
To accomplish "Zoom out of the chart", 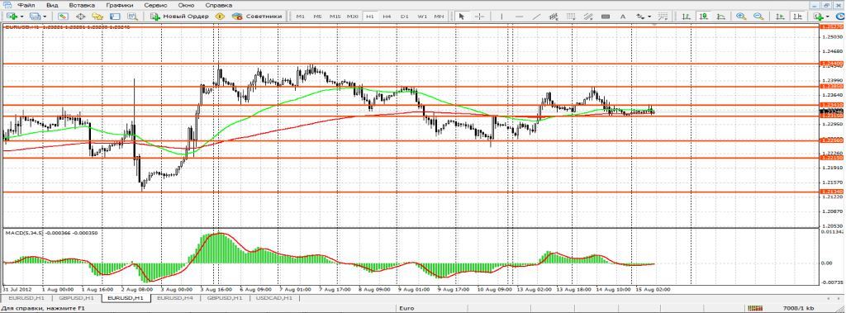I will (x=758, y=17).
